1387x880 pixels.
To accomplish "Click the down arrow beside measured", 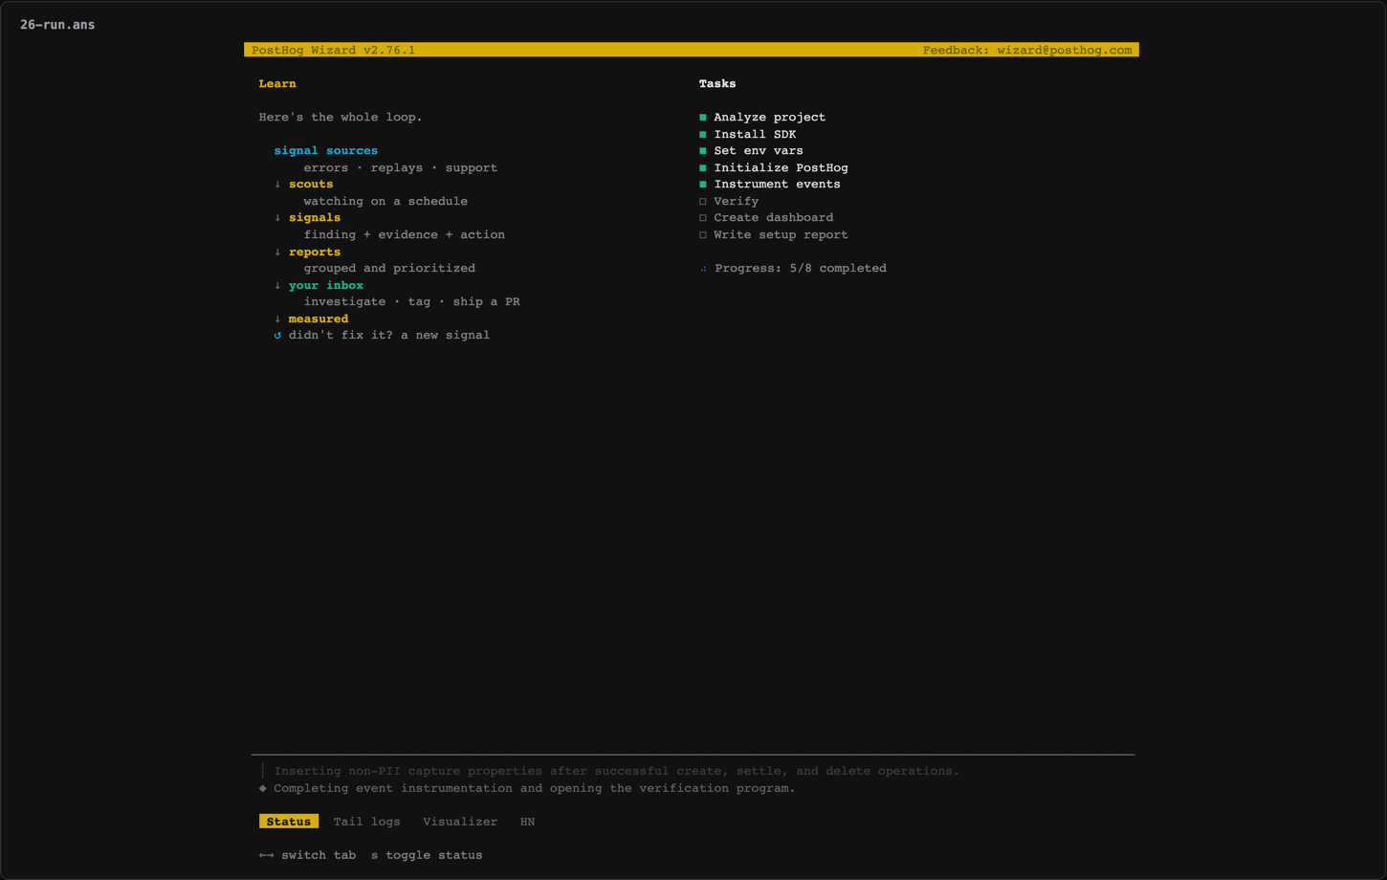I will tap(277, 319).
